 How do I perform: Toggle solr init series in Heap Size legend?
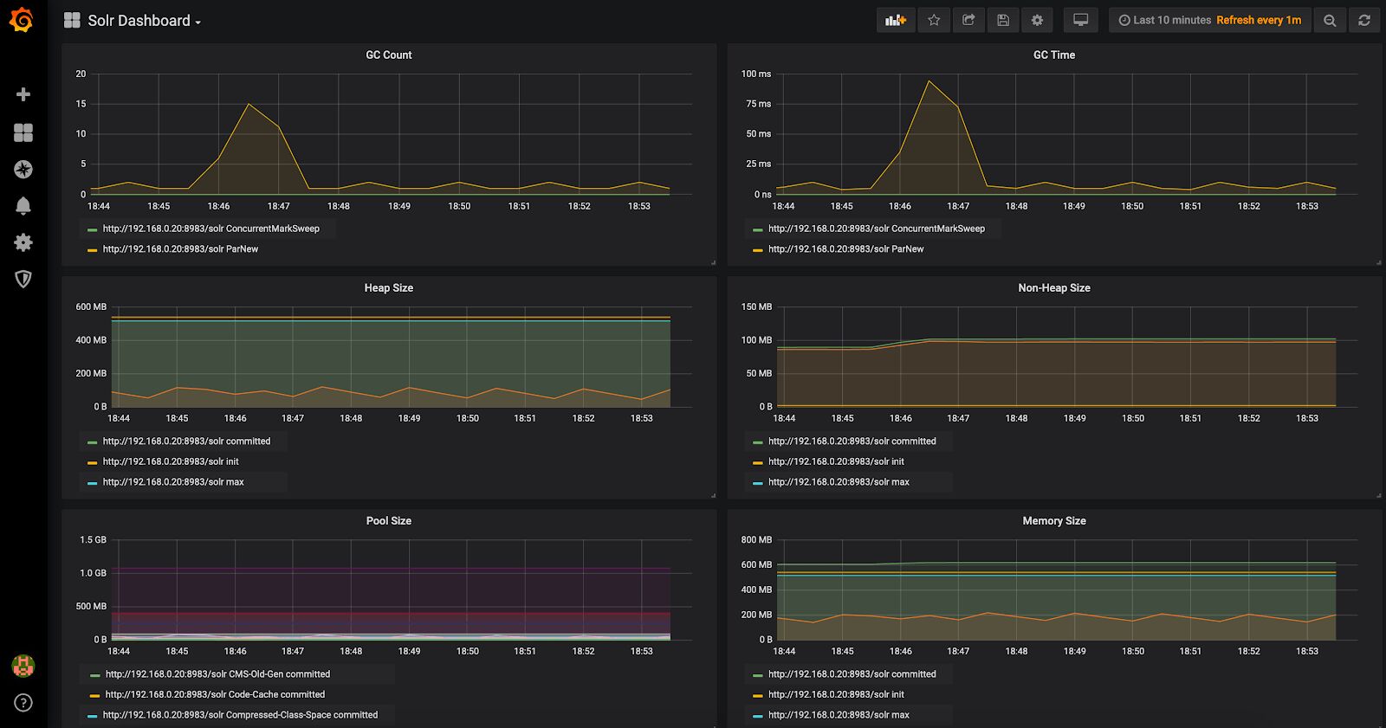point(171,461)
